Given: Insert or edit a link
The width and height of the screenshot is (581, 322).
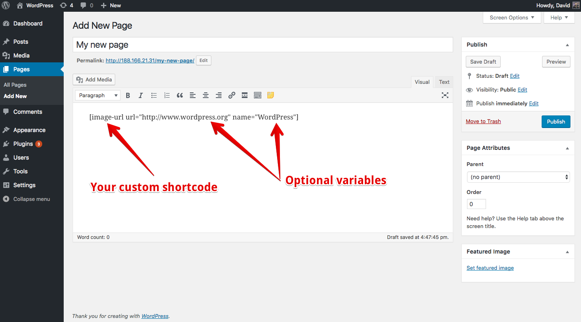Looking at the screenshot, I should click(x=232, y=95).
